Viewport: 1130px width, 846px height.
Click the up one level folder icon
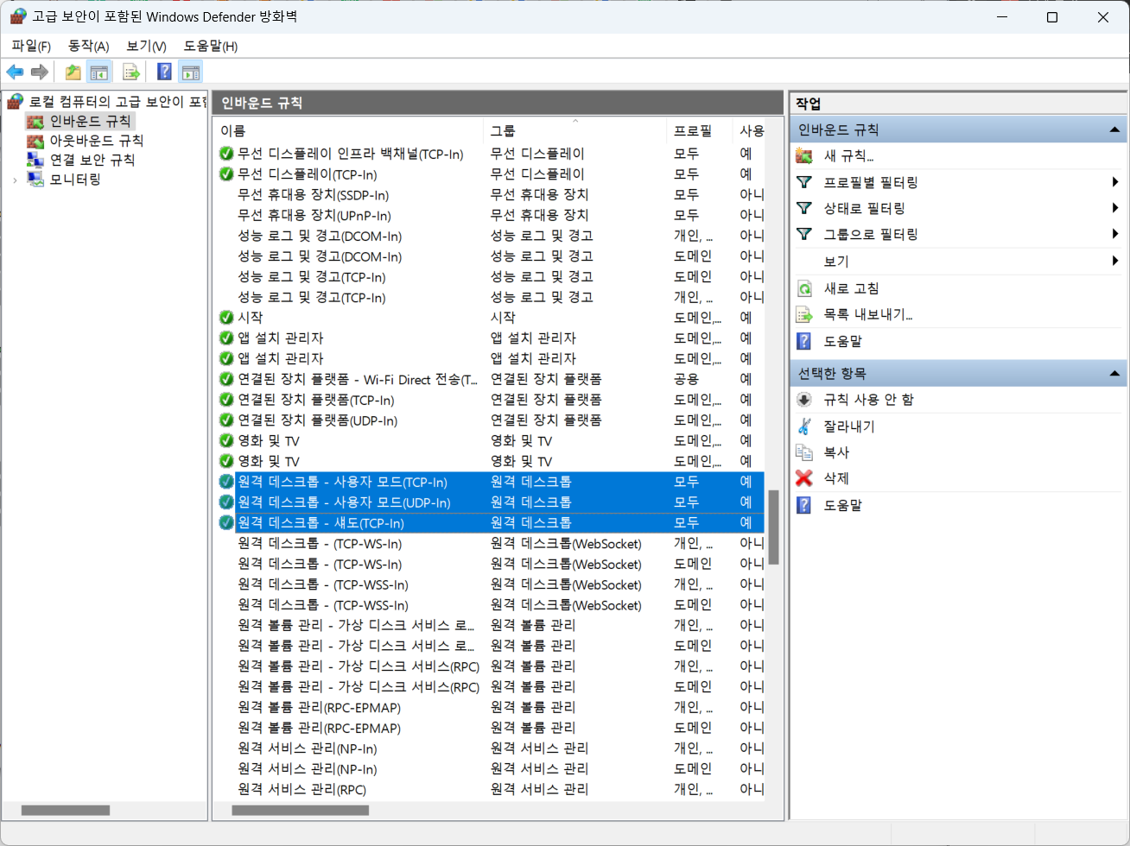tap(73, 73)
